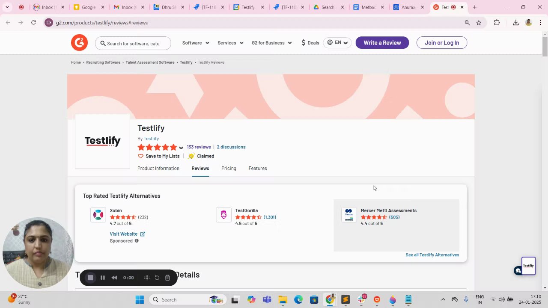Click external link icon beside Visit Website
This screenshot has height=308, width=548.
143,234
